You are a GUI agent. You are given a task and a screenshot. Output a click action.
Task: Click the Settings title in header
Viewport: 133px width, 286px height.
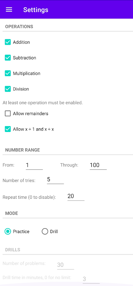(x=36, y=10)
